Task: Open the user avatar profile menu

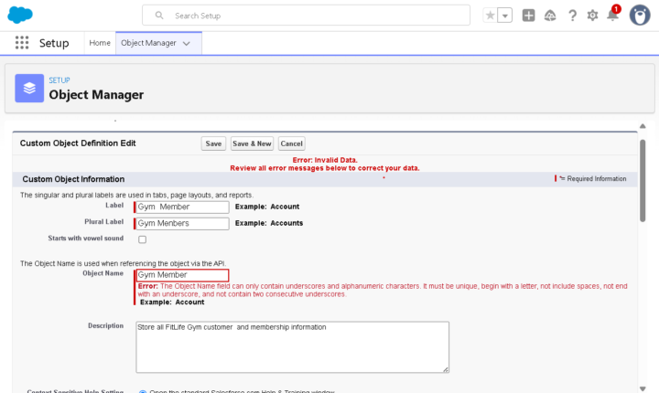Action: (x=640, y=16)
